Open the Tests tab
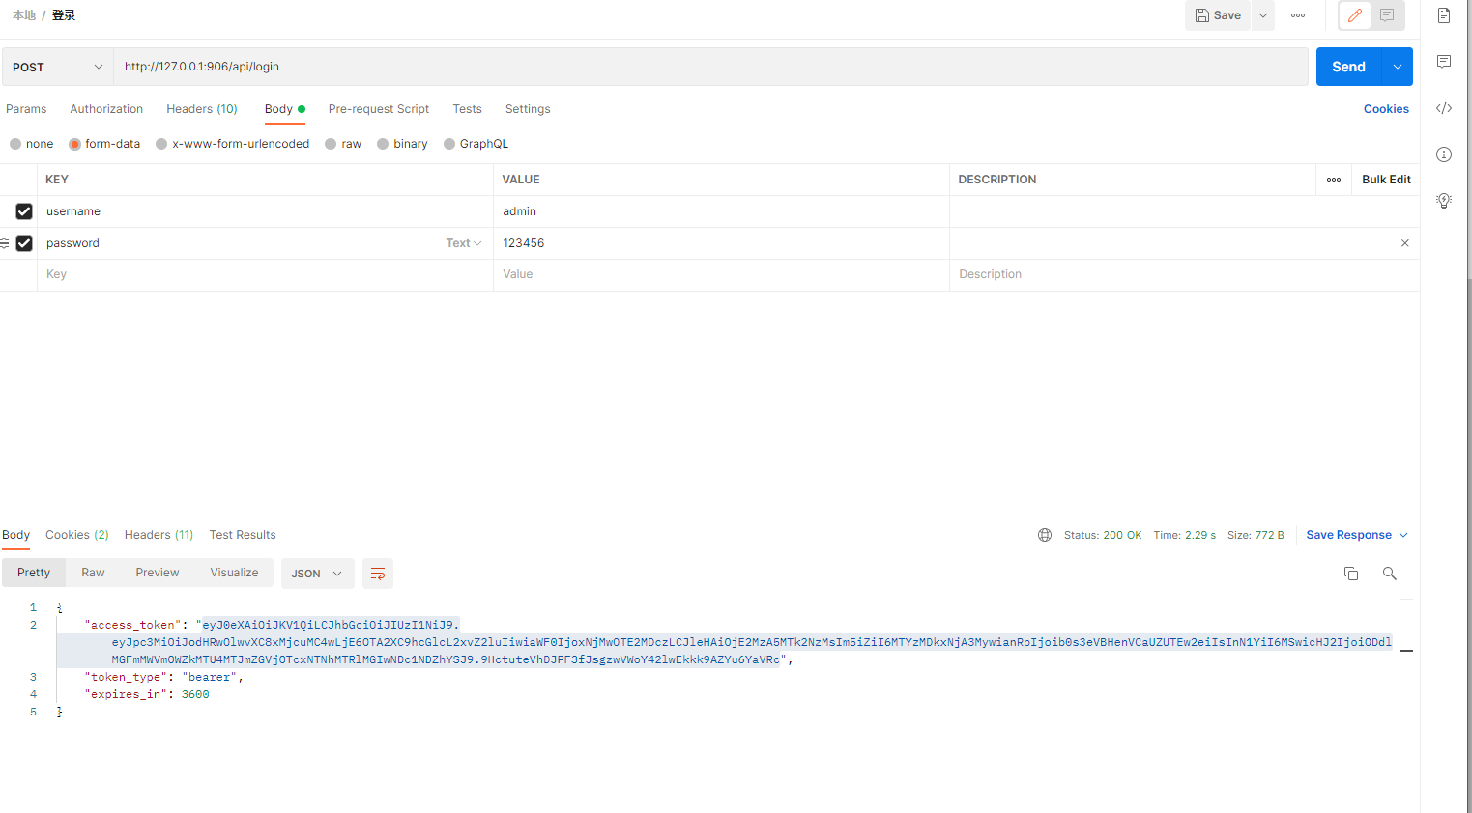Viewport: 1472px width, 813px height. 467,109
